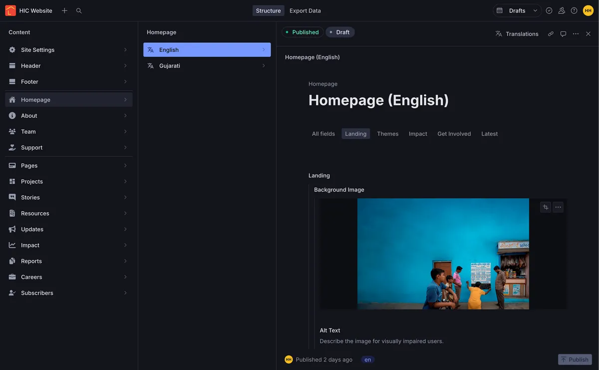Open the document actions ellipsis menu

point(576,33)
